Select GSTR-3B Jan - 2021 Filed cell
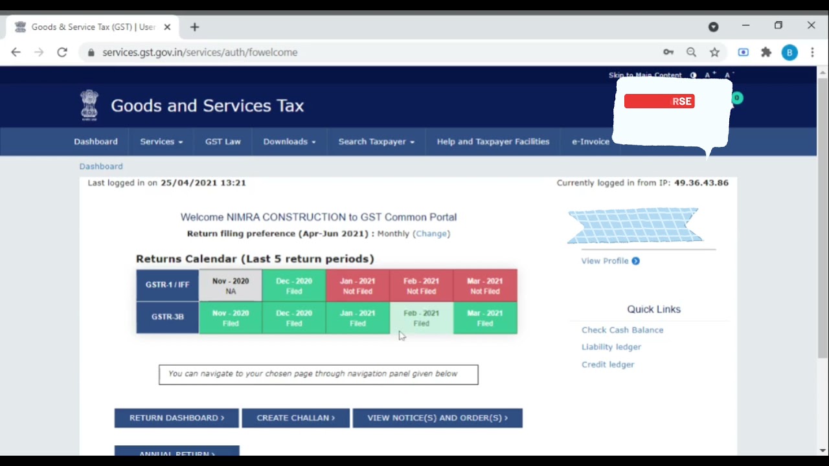Image resolution: width=829 pixels, height=466 pixels. pyautogui.click(x=358, y=318)
